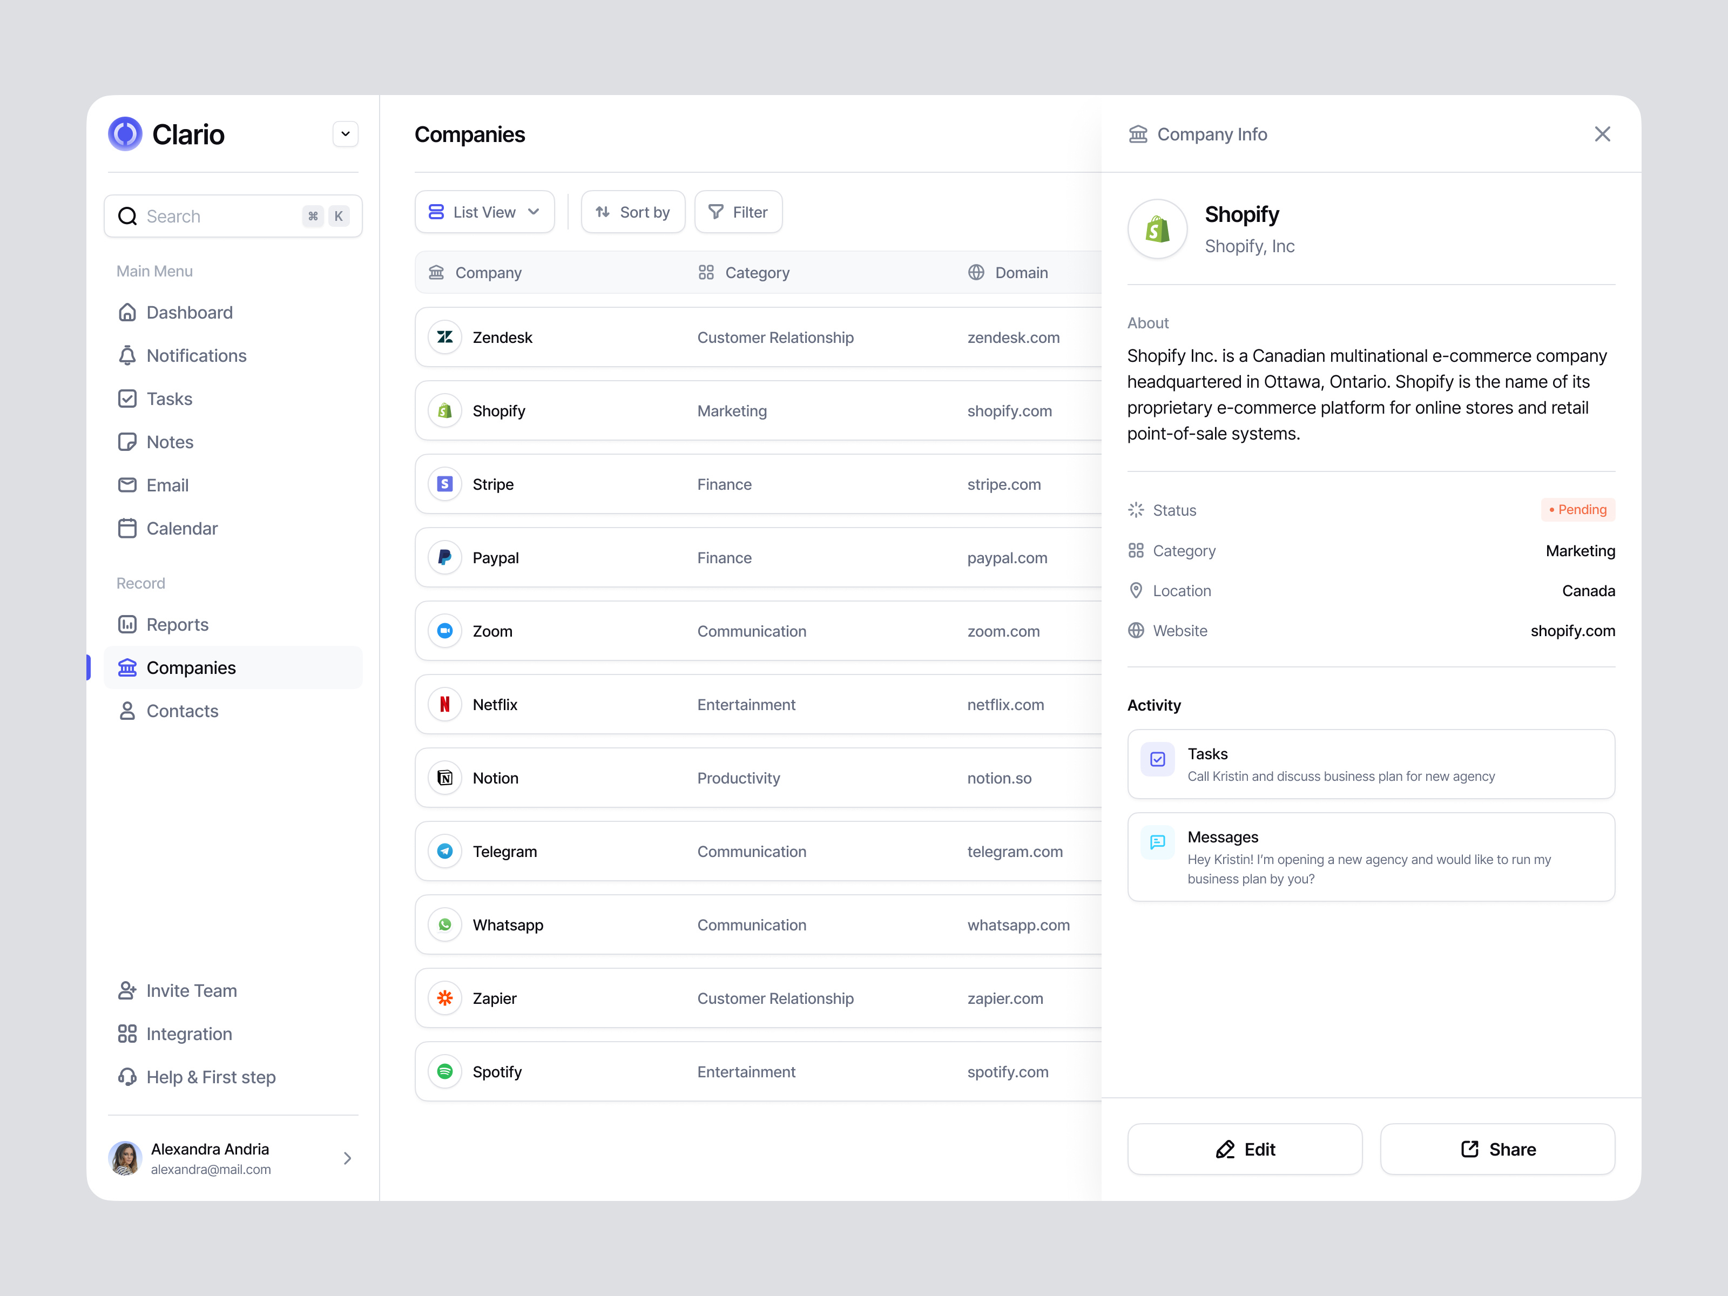Open the Filter button

[x=738, y=212]
